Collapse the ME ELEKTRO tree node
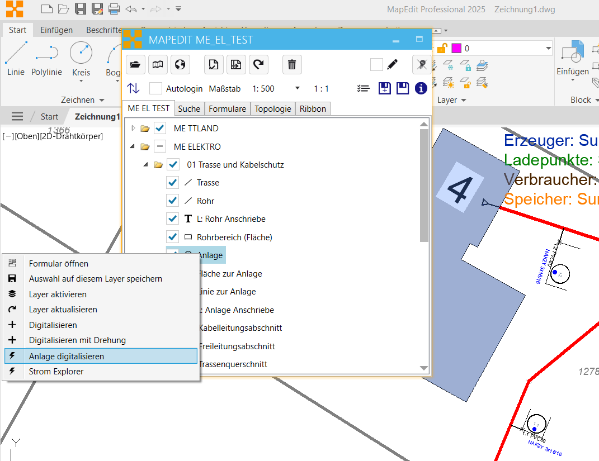Image resolution: width=599 pixels, height=461 pixels. [132, 146]
